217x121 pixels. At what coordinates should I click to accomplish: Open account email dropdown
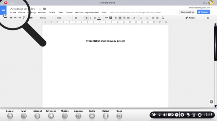pyautogui.click(x=201, y=8)
